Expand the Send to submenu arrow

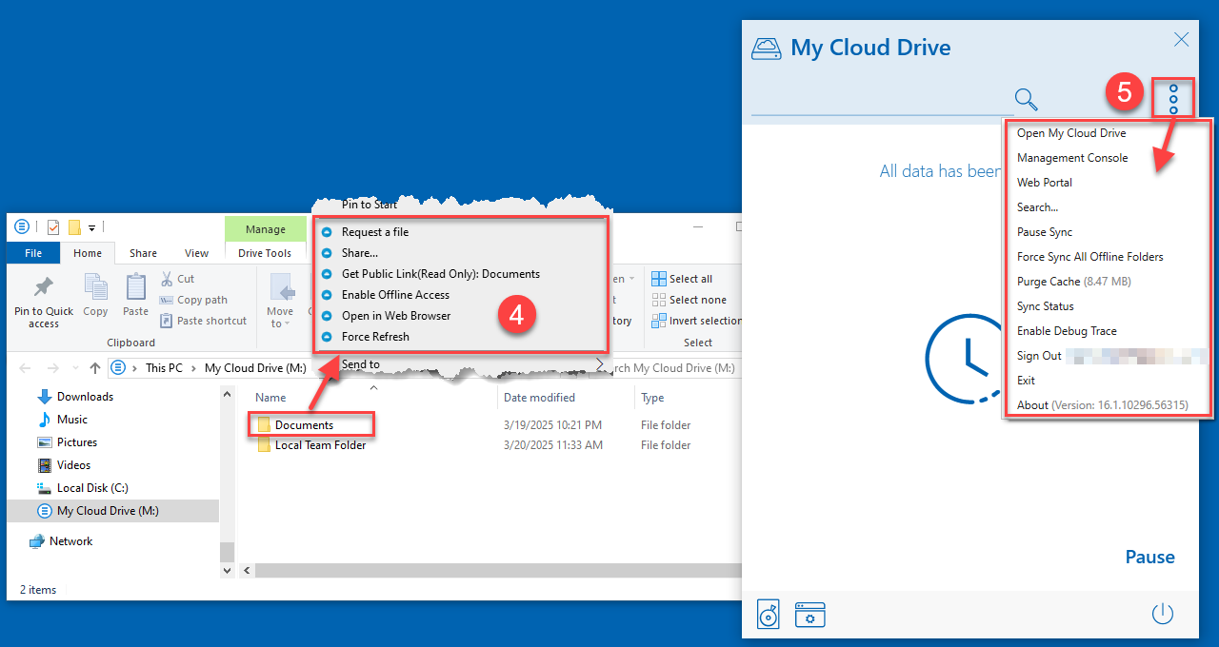tap(599, 364)
